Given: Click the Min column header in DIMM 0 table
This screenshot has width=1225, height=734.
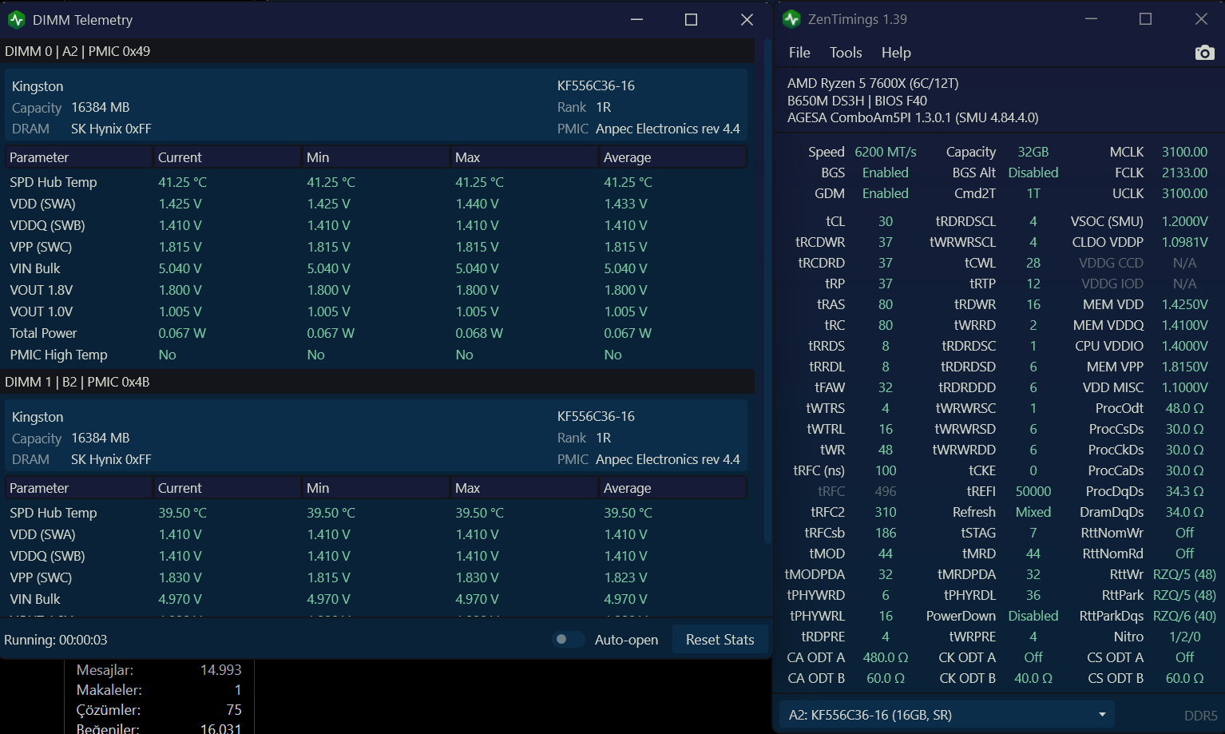Looking at the screenshot, I should pos(376,157).
